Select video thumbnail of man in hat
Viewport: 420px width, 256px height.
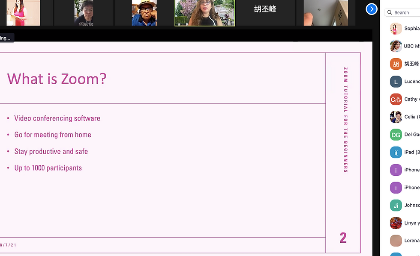(144, 13)
